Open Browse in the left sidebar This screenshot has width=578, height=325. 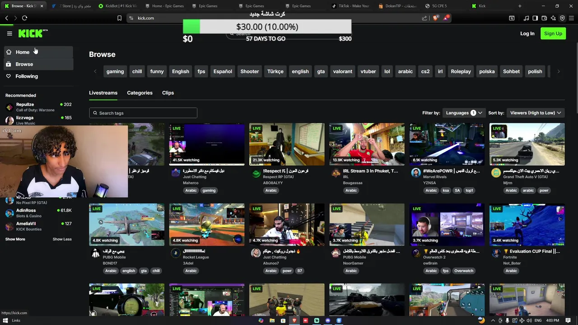coord(38,64)
